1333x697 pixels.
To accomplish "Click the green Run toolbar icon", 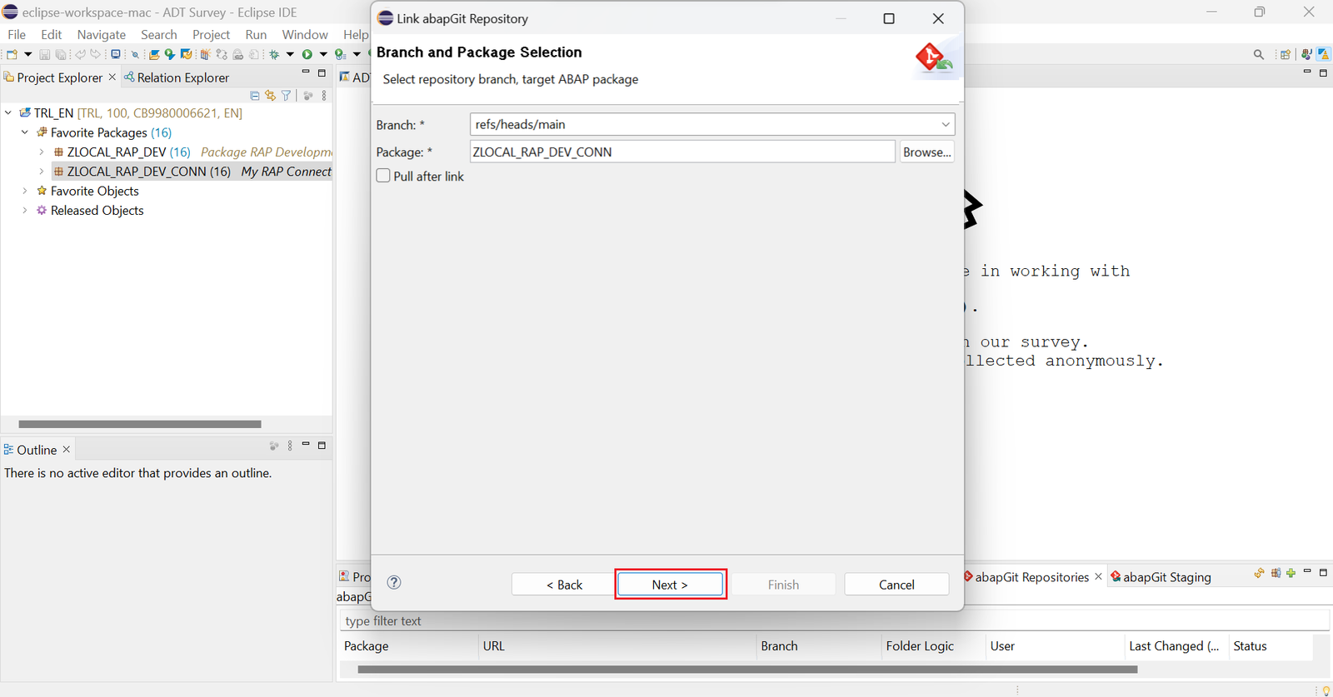I will 307,54.
